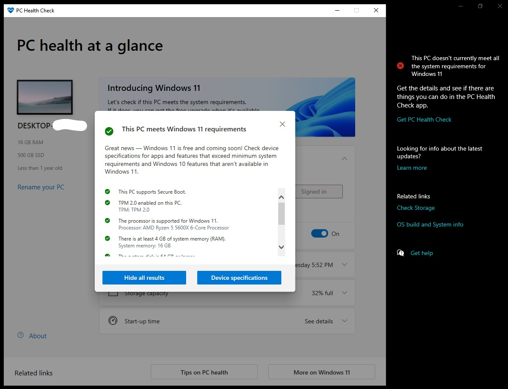
Task: Expand the row showing 5:52 PM
Action: click(x=345, y=264)
